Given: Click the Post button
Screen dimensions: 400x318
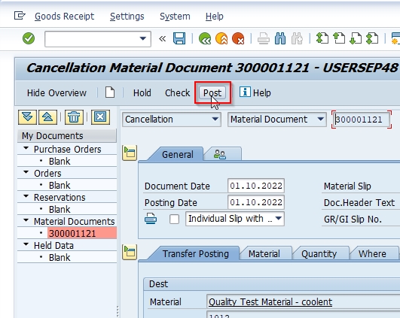Looking at the screenshot, I should (212, 93).
